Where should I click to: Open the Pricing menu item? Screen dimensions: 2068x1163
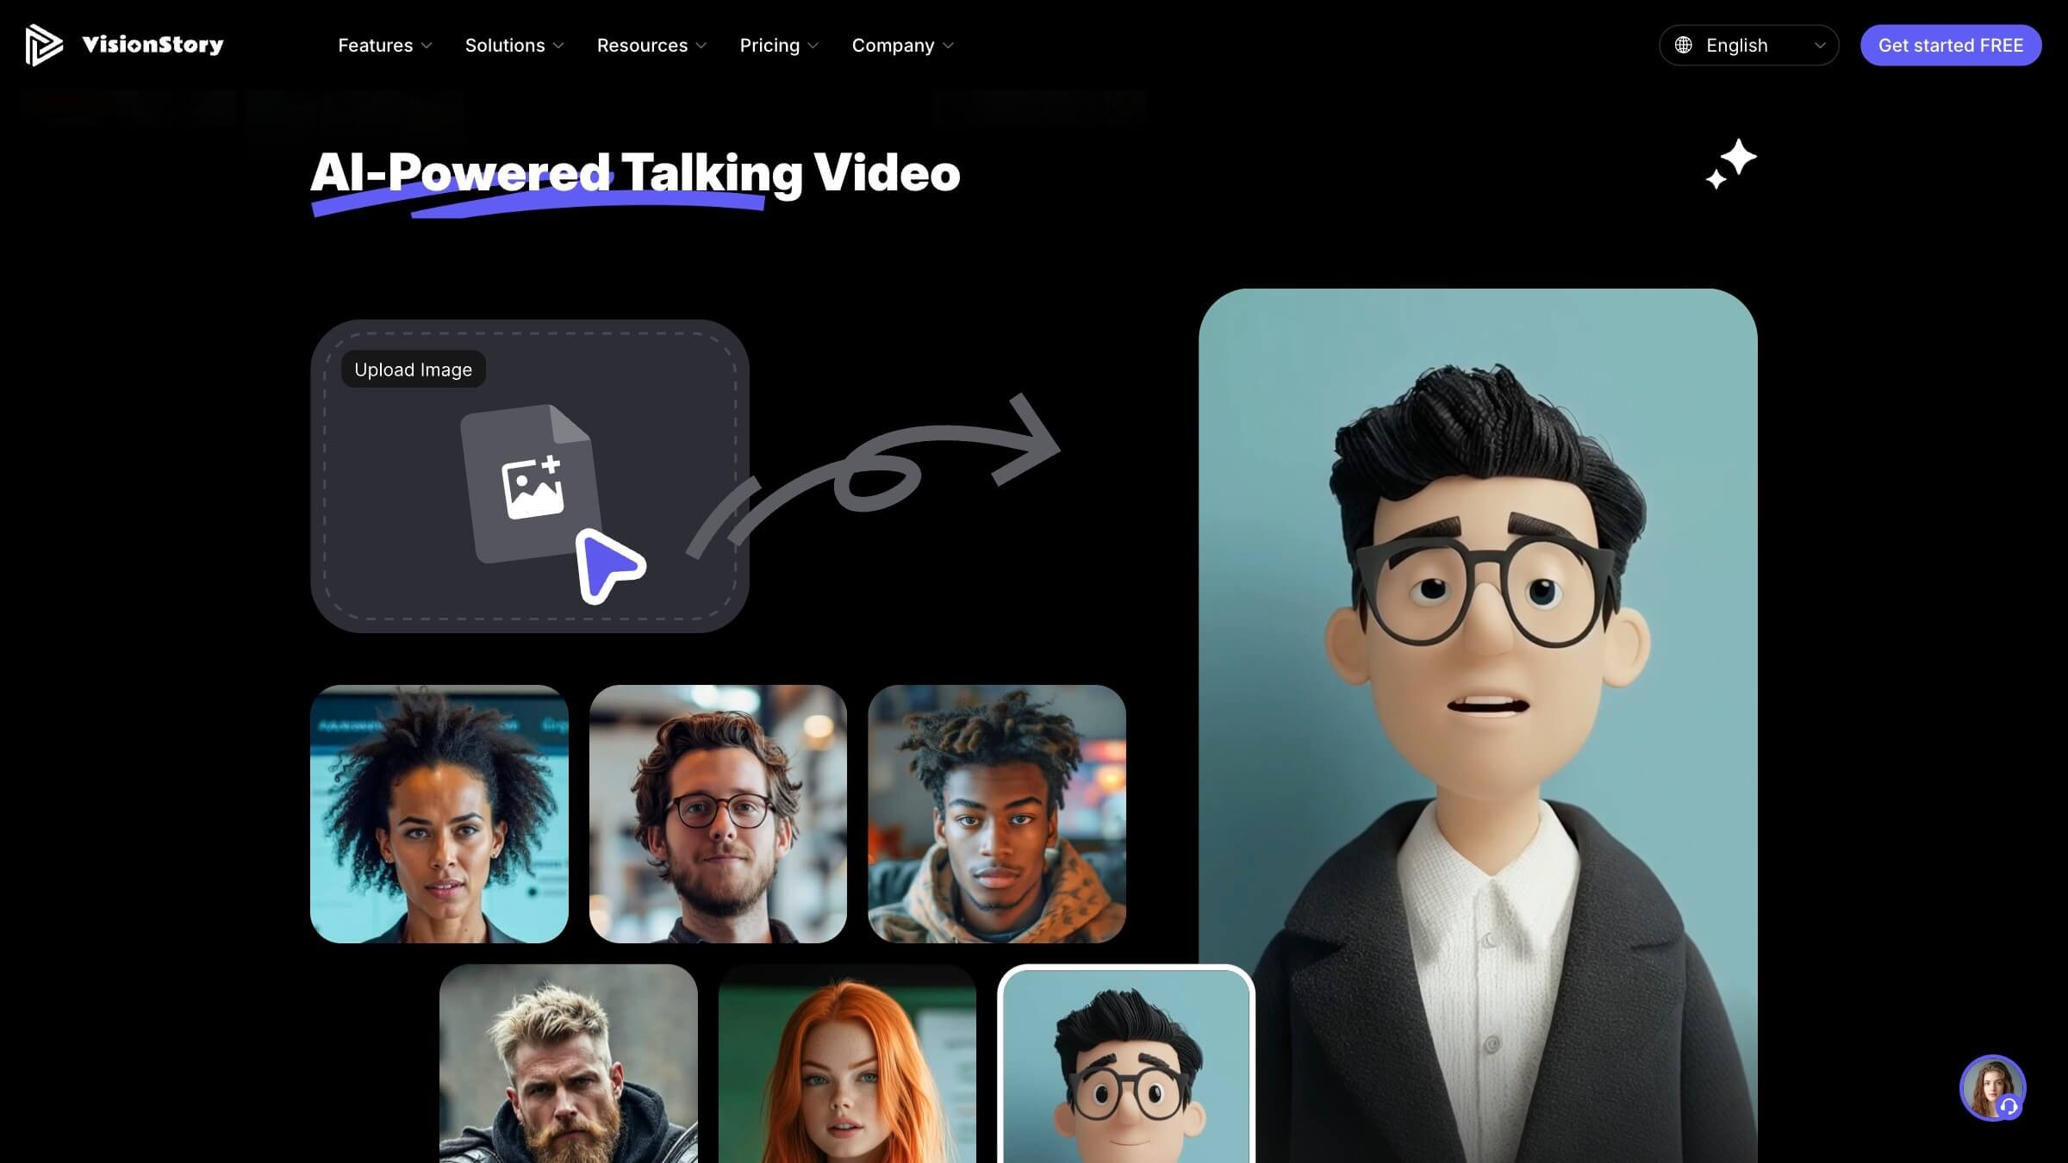[778, 45]
